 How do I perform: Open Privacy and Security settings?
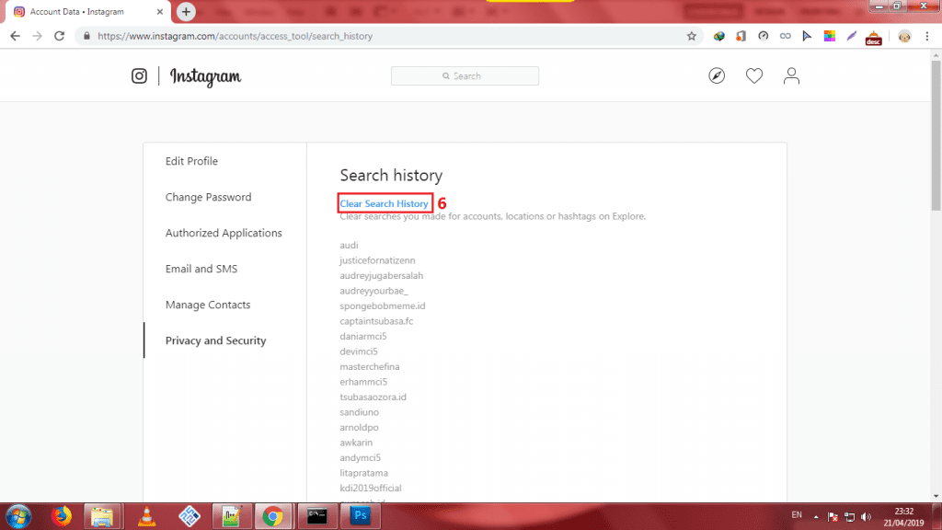tap(215, 340)
